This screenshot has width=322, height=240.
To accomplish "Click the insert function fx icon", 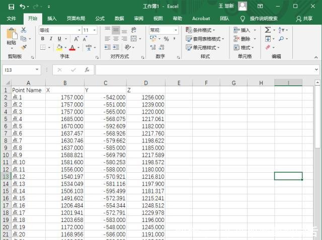I will 87,70.
